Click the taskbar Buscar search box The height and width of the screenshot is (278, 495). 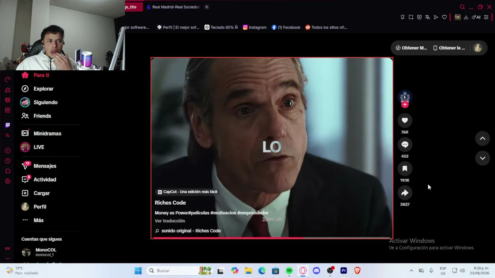point(180,271)
